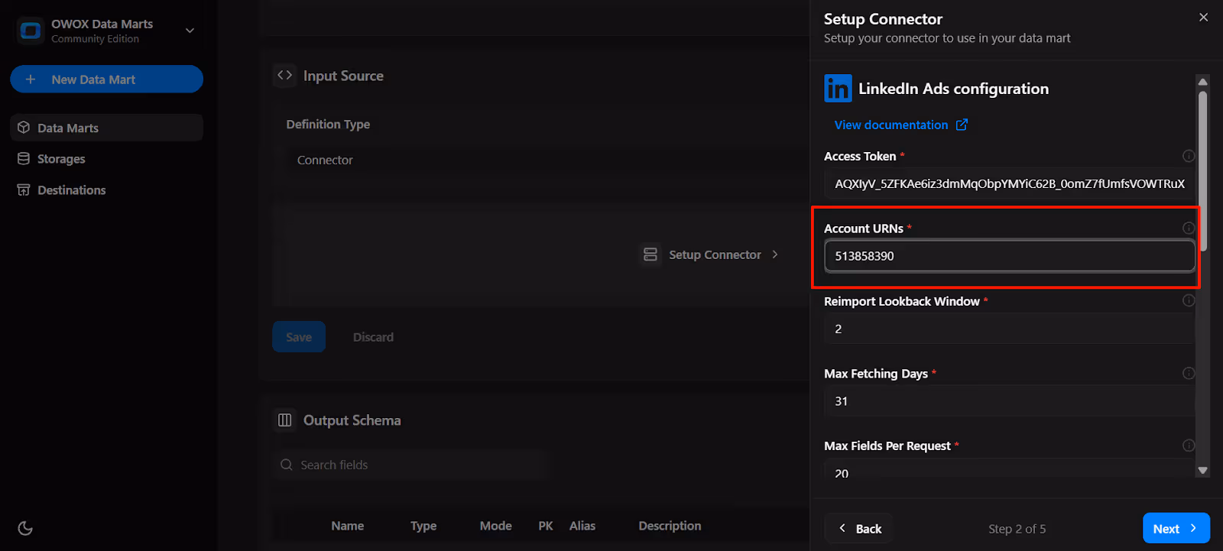
Task: Show info for Access Token
Action: pyautogui.click(x=1189, y=156)
